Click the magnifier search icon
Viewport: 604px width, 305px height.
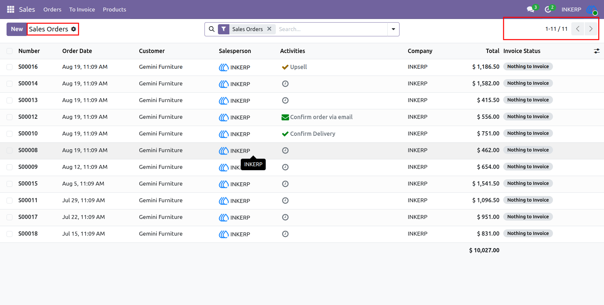coord(212,29)
